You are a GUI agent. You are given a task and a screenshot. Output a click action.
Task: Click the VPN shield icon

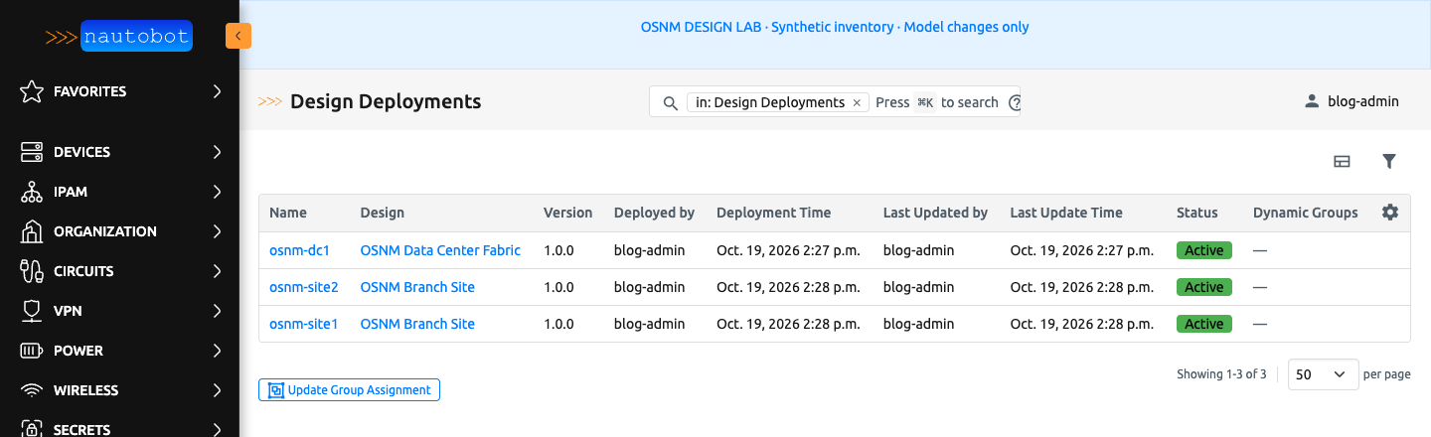click(x=32, y=311)
